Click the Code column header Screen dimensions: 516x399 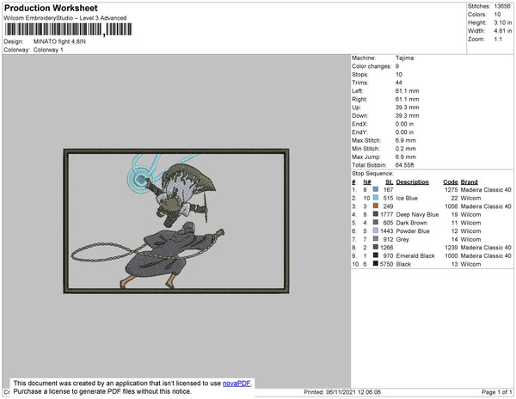pyautogui.click(x=450, y=182)
